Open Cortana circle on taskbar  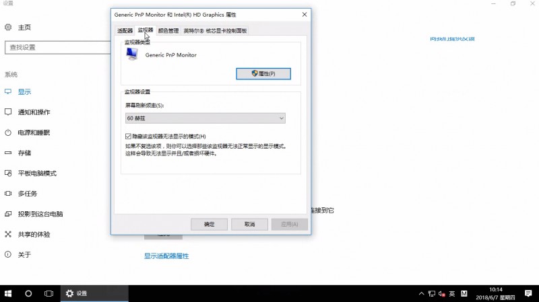[28, 293]
